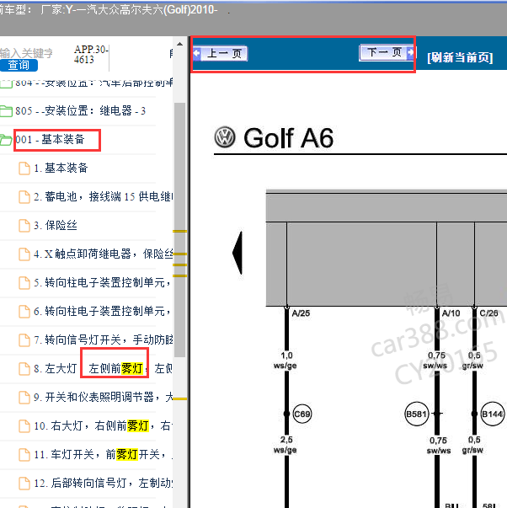Click the Golf A6 title text
507x508 pixels.
(x=288, y=138)
